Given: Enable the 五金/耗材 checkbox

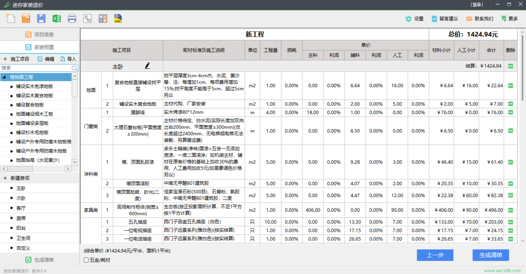Looking at the screenshot, I should click(86, 260).
